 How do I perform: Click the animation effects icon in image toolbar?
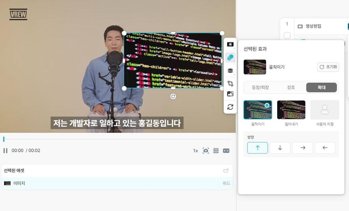(230, 57)
